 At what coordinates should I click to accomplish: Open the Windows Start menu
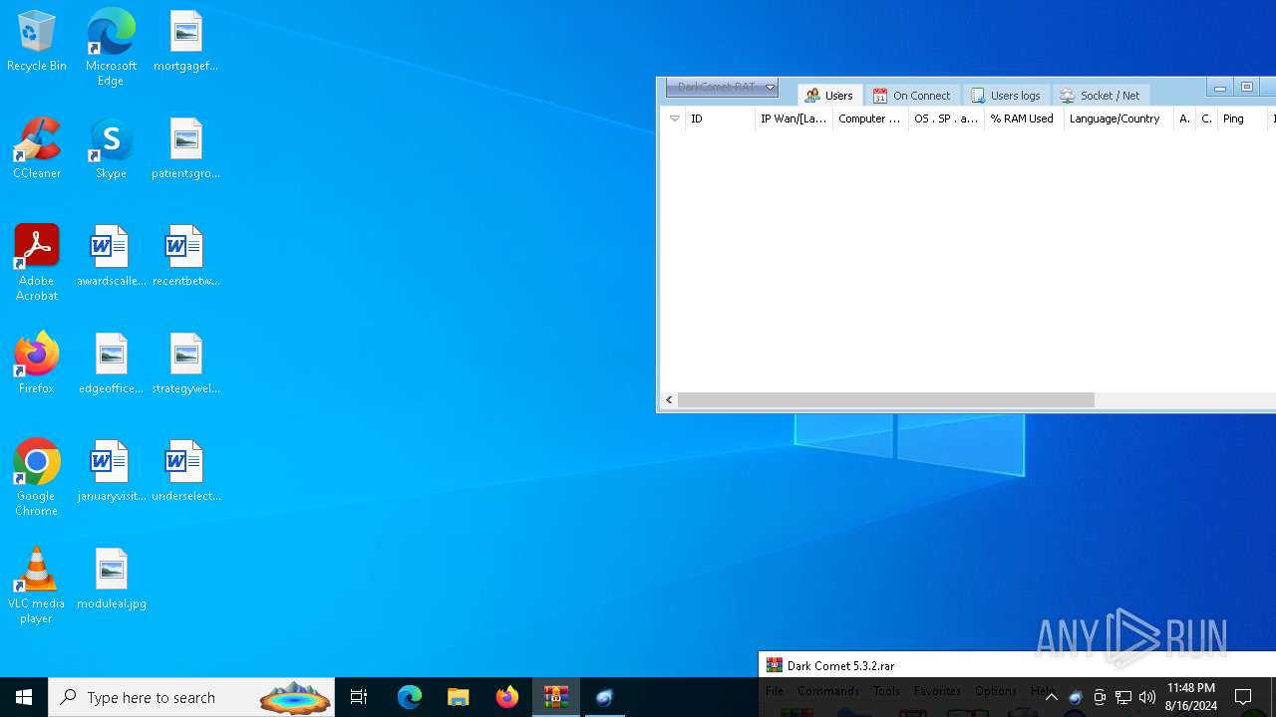pyautogui.click(x=24, y=697)
